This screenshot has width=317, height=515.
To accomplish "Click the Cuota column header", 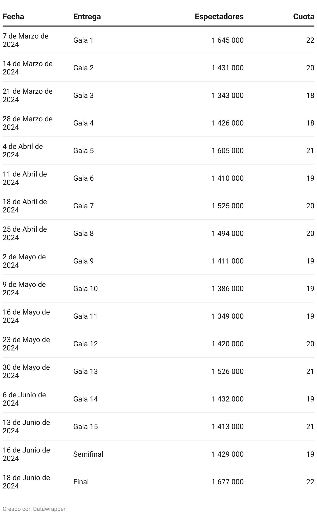I will (303, 17).
